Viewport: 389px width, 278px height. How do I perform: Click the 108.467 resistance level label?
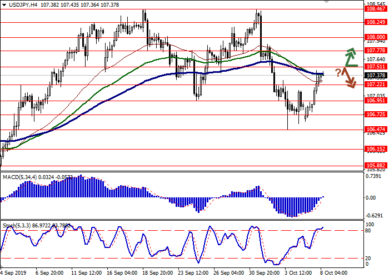pyautogui.click(x=373, y=9)
